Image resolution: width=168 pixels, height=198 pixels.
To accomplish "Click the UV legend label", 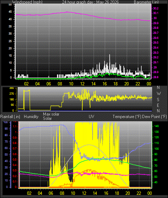I will point(92,117).
